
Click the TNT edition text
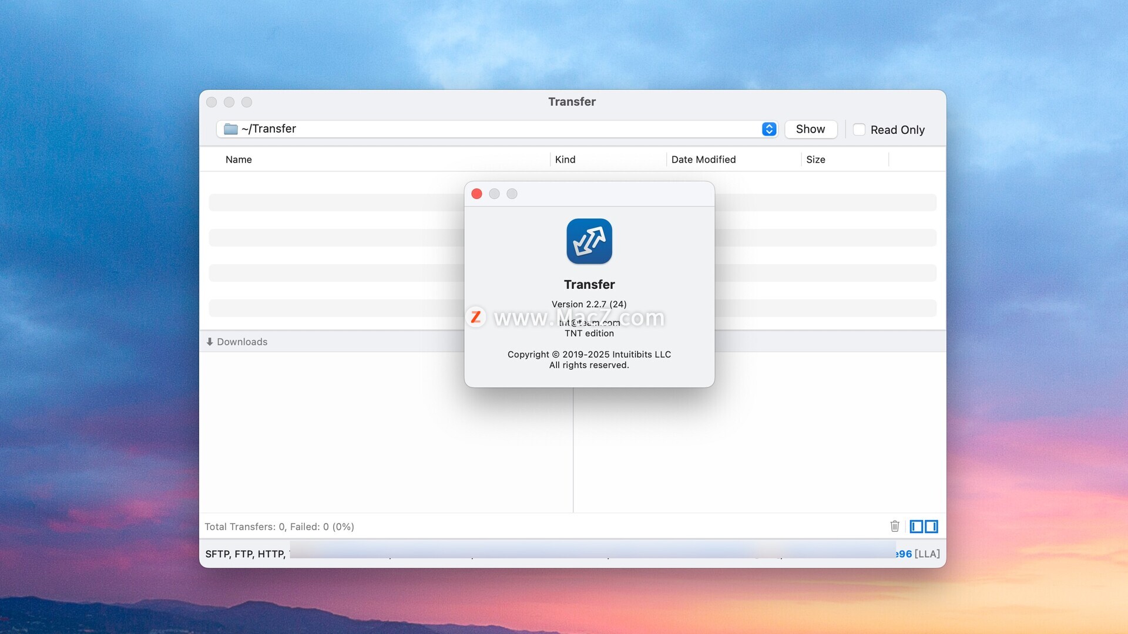589,333
